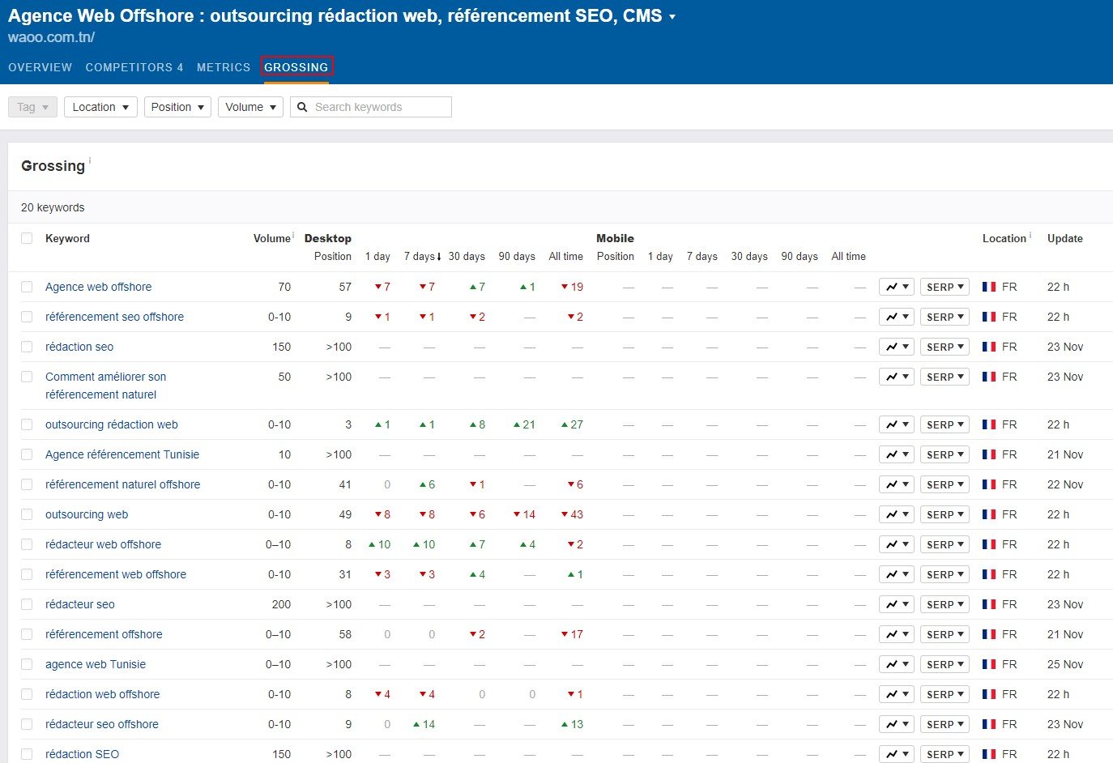Screen dimensions: 1113x763
Task: Click info icon beside Location column header
Action: 1030,236
